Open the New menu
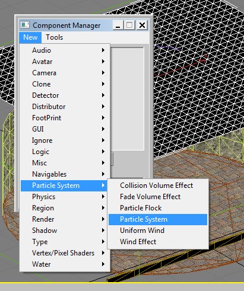The width and height of the screenshot is (244, 291). [30, 37]
